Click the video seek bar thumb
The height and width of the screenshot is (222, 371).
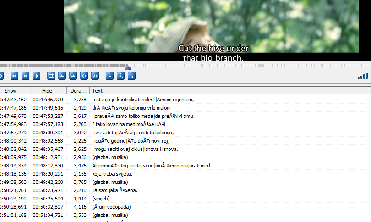pos(128,68)
